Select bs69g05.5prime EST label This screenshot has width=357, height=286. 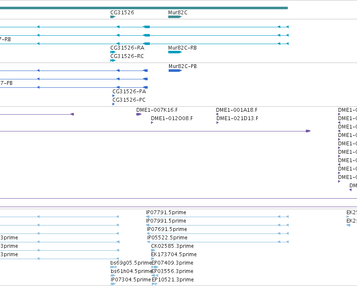(131, 263)
